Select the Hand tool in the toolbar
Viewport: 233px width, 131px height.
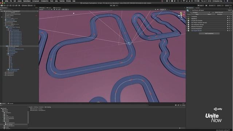click(x=1, y=5)
